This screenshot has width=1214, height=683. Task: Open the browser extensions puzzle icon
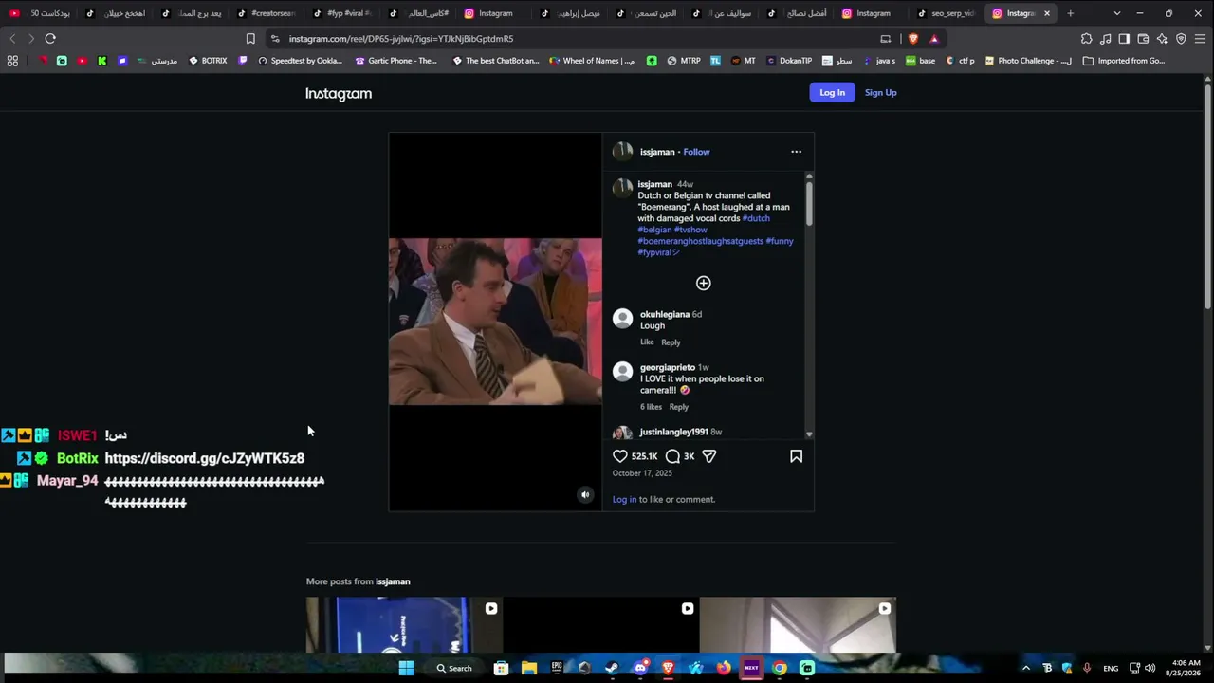1086,39
